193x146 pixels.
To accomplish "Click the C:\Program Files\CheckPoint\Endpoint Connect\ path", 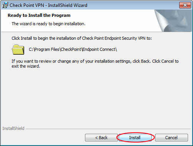I will pyautogui.click(x=73, y=49).
